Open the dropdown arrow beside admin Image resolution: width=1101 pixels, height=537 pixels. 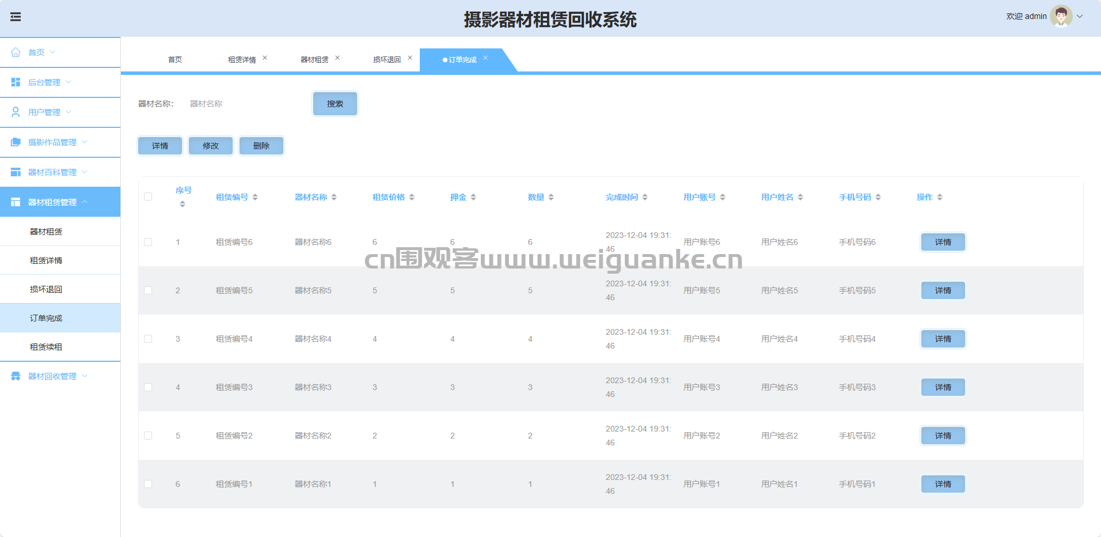click(1080, 16)
